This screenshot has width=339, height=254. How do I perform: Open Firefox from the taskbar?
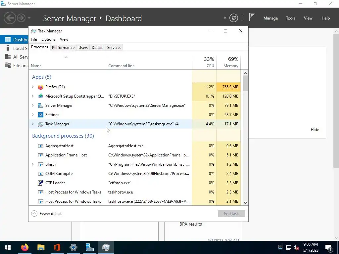24,247
